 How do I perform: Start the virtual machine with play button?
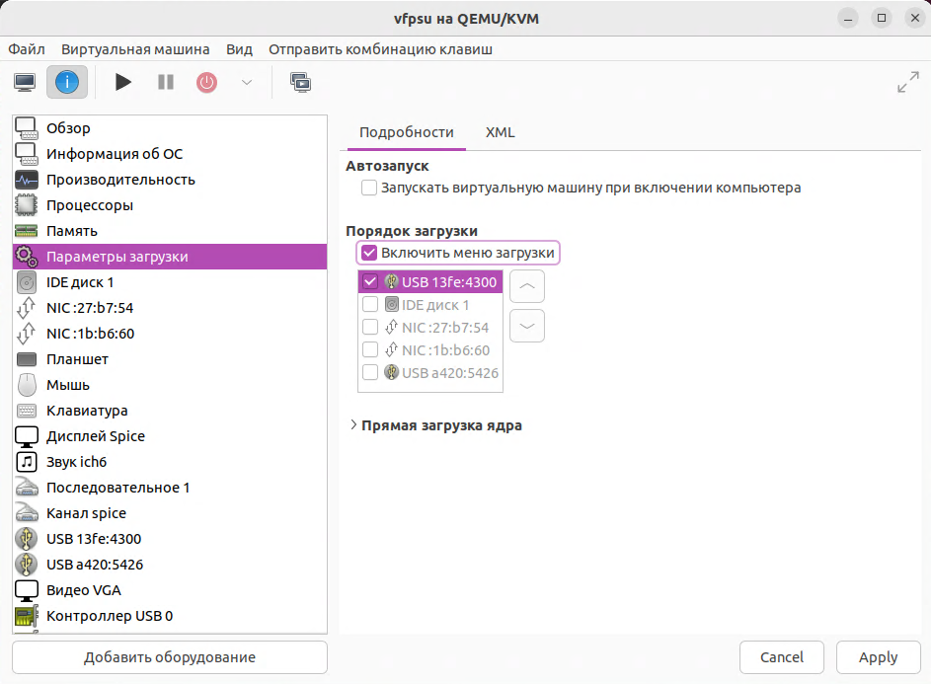(x=123, y=83)
